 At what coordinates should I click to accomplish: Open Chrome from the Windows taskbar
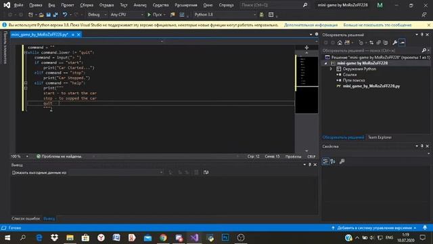(163, 237)
